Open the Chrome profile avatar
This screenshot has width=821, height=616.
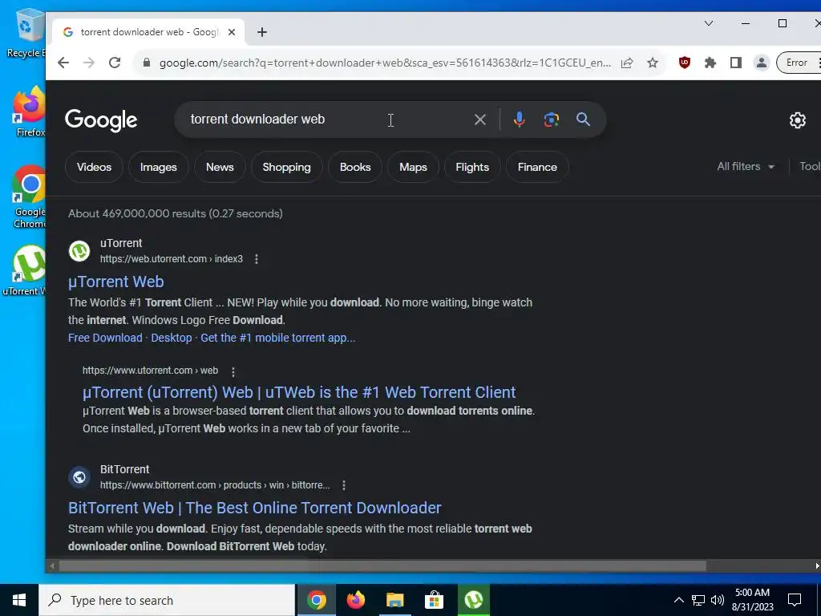click(x=762, y=63)
